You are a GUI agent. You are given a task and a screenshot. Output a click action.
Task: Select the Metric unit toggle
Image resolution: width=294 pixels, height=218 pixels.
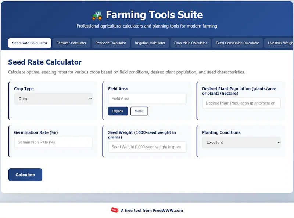coord(139,111)
